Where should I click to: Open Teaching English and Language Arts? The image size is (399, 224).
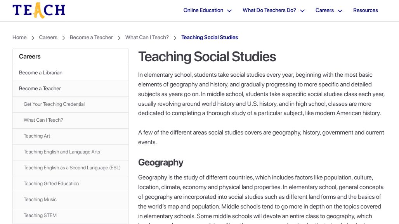pyautogui.click(x=71, y=152)
